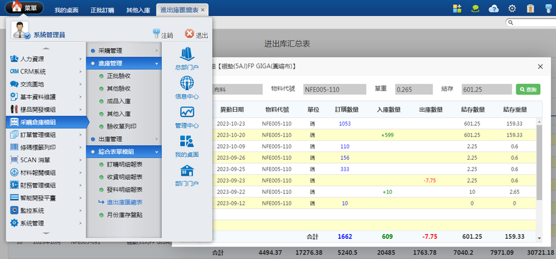Click the 物料代號 field NFE005-110
Screen dimensions: 556x259
point(334,90)
